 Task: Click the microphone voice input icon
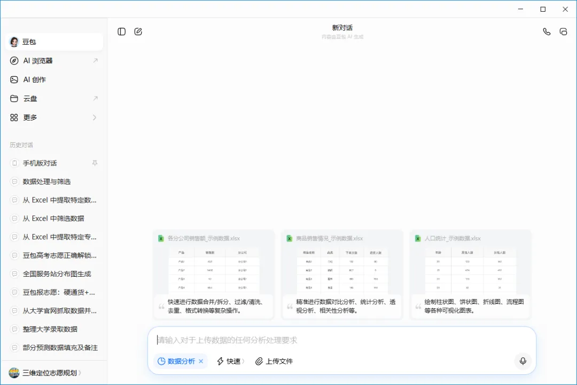523,361
